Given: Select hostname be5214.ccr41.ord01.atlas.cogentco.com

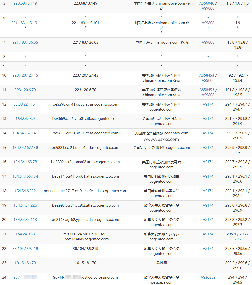Looking at the screenshot, I should (85, 176).
